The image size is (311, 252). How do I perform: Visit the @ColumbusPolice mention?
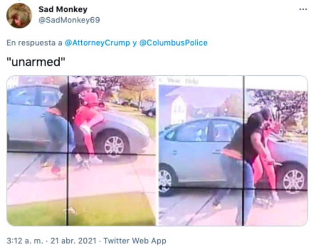(174, 43)
